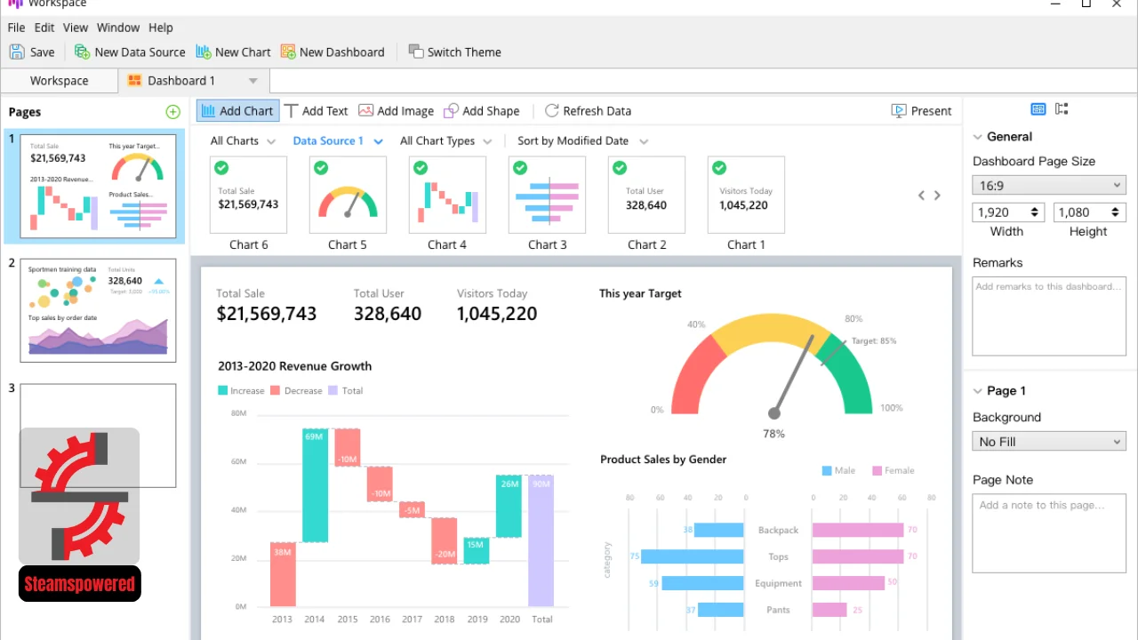Toggle the check mark on Chart 5

click(x=321, y=167)
